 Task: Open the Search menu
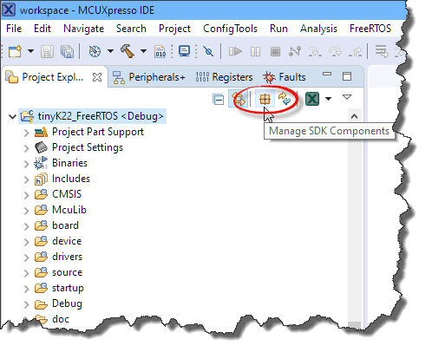pyautogui.click(x=131, y=29)
